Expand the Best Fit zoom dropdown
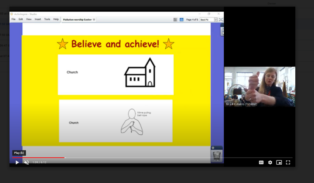 pyautogui.click(x=215, y=20)
